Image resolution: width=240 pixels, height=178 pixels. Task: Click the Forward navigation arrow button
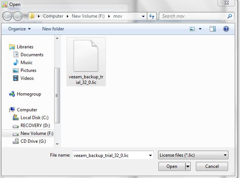pyautogui.click(x=18, y=16)
